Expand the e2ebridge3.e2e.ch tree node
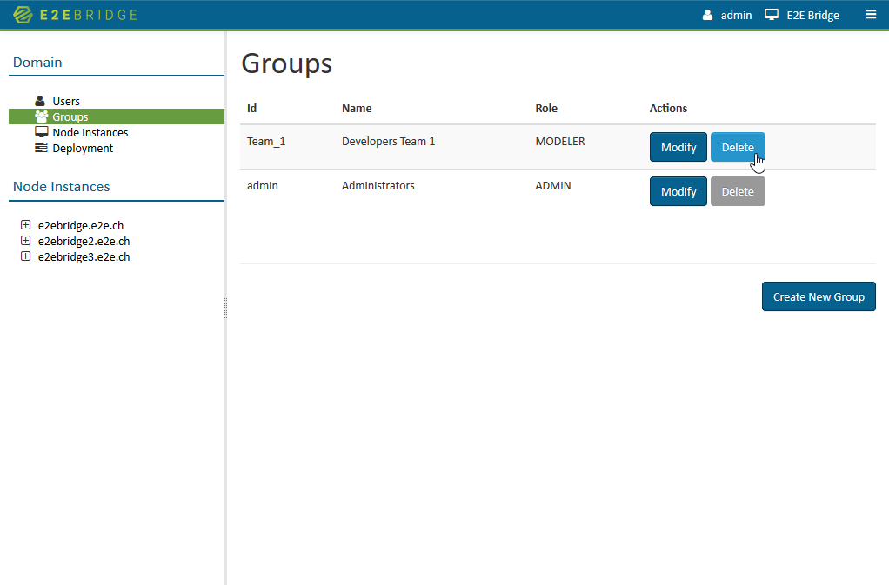 click(x=25, y=256)
